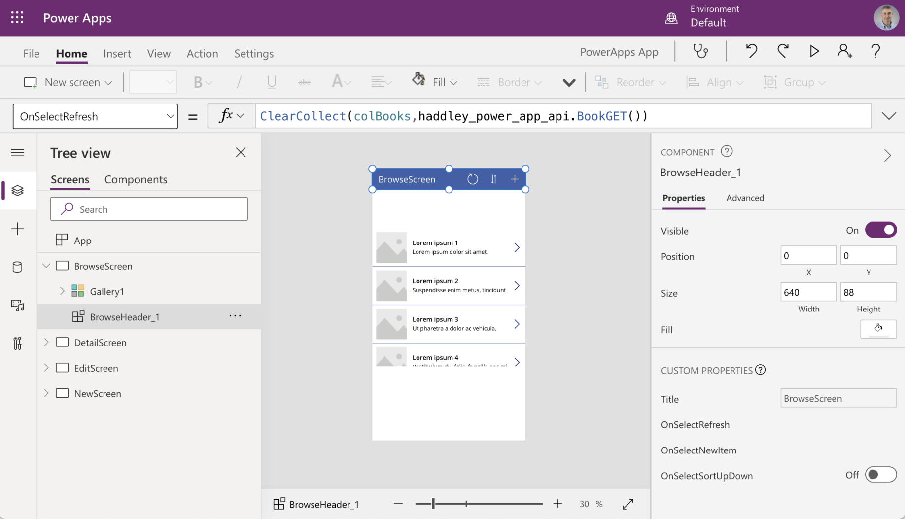Screen dimensions: 905x519
Task: Open the Advanced tools icon in sidebar
Action: (x=17, y=344)
